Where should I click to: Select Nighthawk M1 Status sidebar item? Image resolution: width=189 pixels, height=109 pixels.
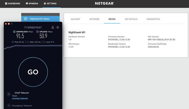click(40, 19)
